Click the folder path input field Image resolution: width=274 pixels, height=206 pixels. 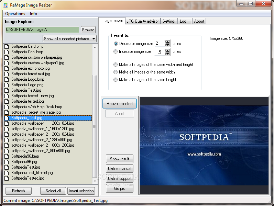click(42, 30)
